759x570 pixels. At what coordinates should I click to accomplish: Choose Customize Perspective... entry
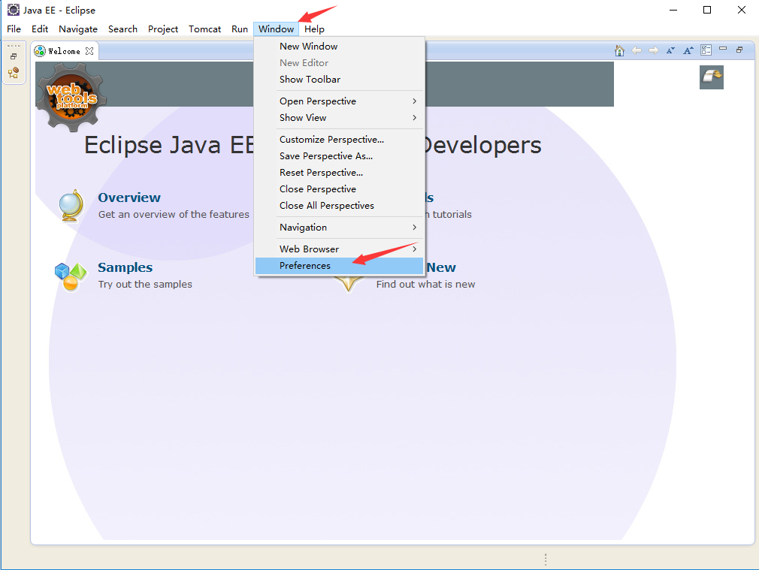[x=340, y=140]
